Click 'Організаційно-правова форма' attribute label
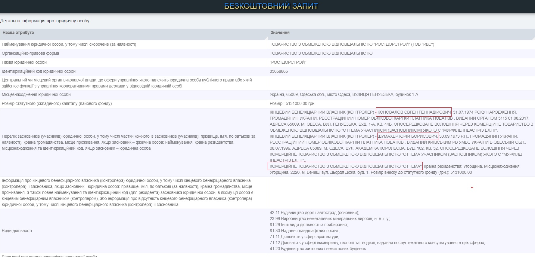 (30, 53)
